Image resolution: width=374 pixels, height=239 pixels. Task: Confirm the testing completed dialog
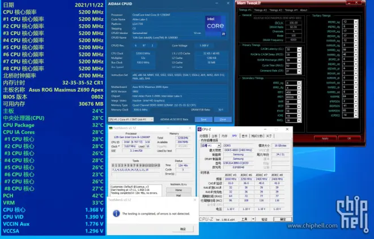[182, 228]
